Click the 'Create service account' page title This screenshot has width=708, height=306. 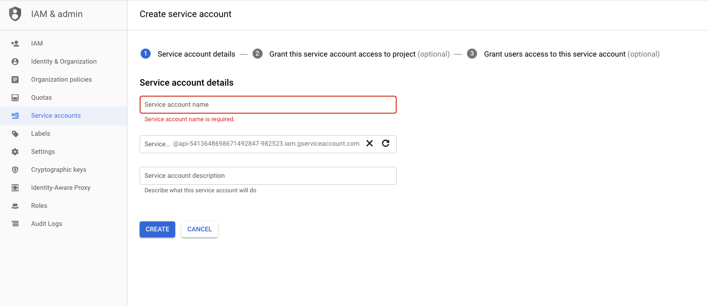pyautogui.click(x=185, y=14)
